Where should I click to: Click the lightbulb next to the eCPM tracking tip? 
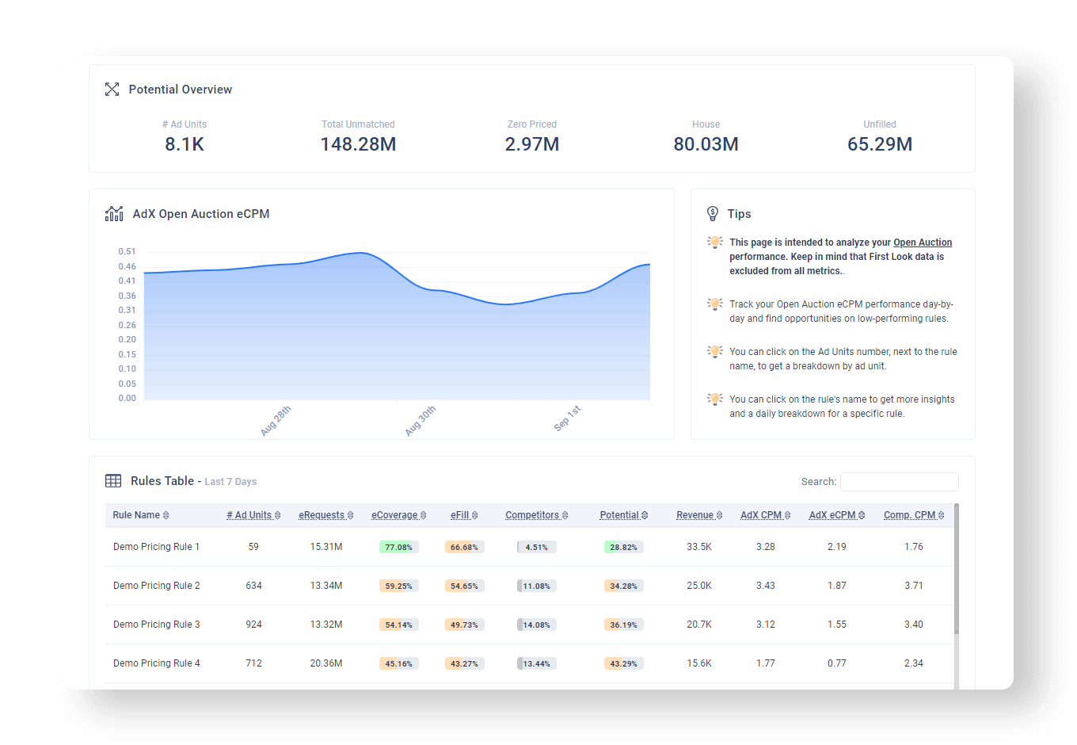point(715,304)
